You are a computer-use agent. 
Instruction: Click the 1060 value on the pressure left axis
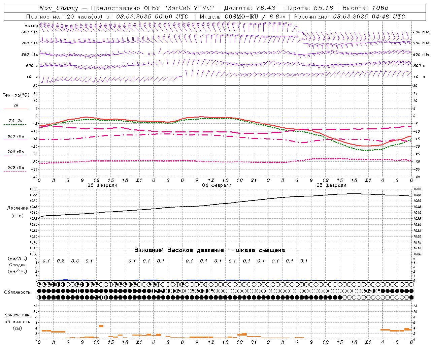point(33,189)
